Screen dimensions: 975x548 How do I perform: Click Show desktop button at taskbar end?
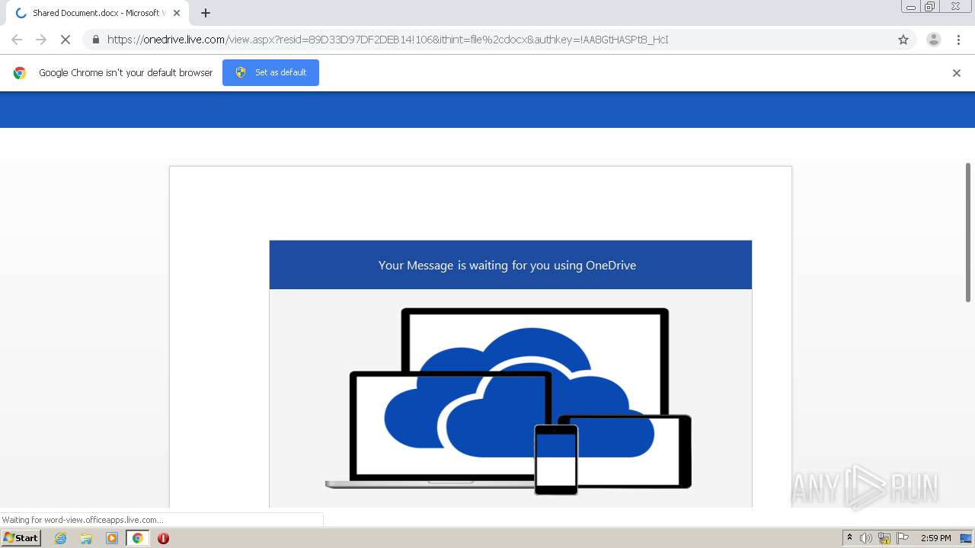967,538
